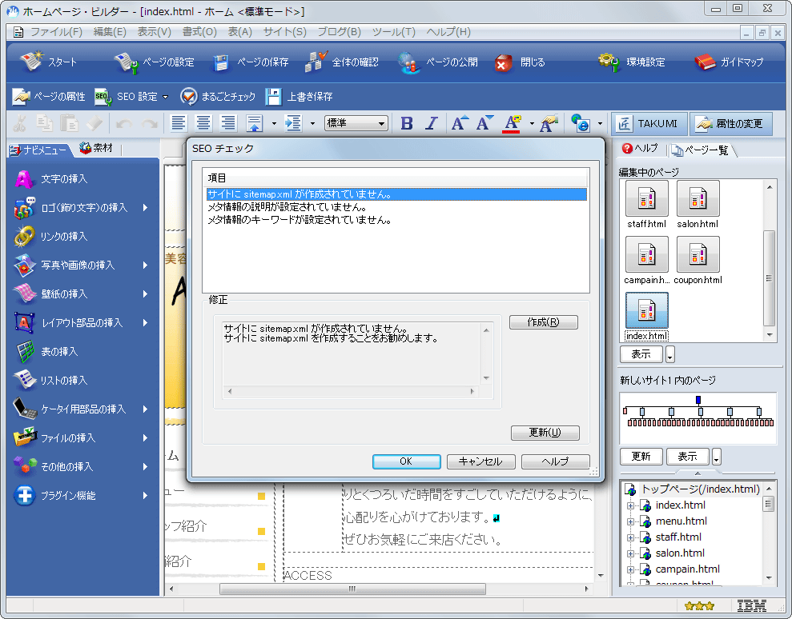Open the ガイドマップ guide map
Viewport: 792px width, 619px height.
pos(705,62)
